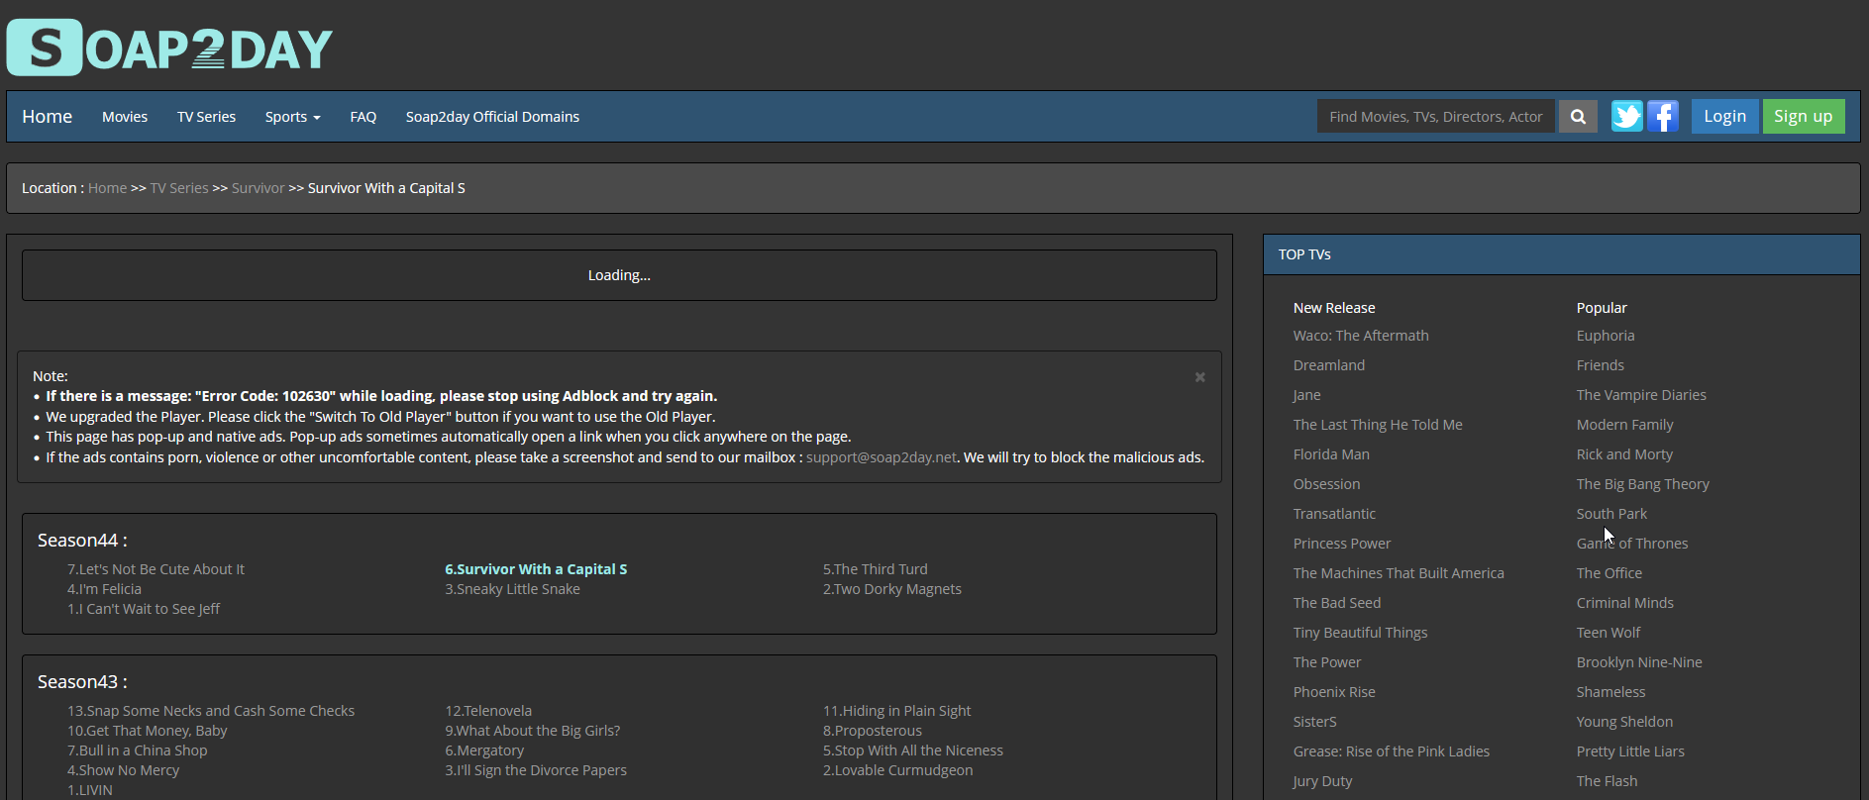Click the search magnifier button
The height and width of the screenshot is (800, 1869).
pyautogui.click(x=1578, y=117)
